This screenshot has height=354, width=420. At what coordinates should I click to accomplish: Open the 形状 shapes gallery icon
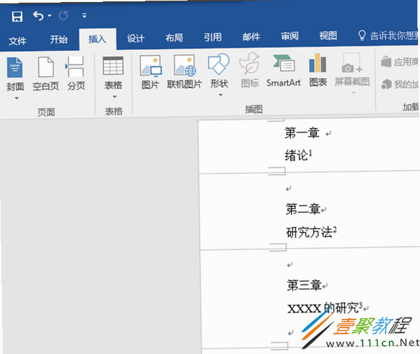pyautogui.click(x=218, y=64)
